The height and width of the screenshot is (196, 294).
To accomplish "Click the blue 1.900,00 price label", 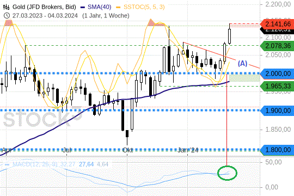I will 277,111.
